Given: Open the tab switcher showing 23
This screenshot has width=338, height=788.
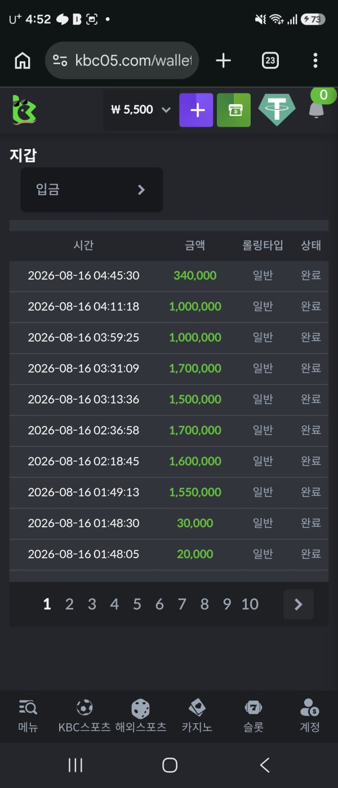Looking at the screenshot, I should pyautogui.click(x=270, y=60).
